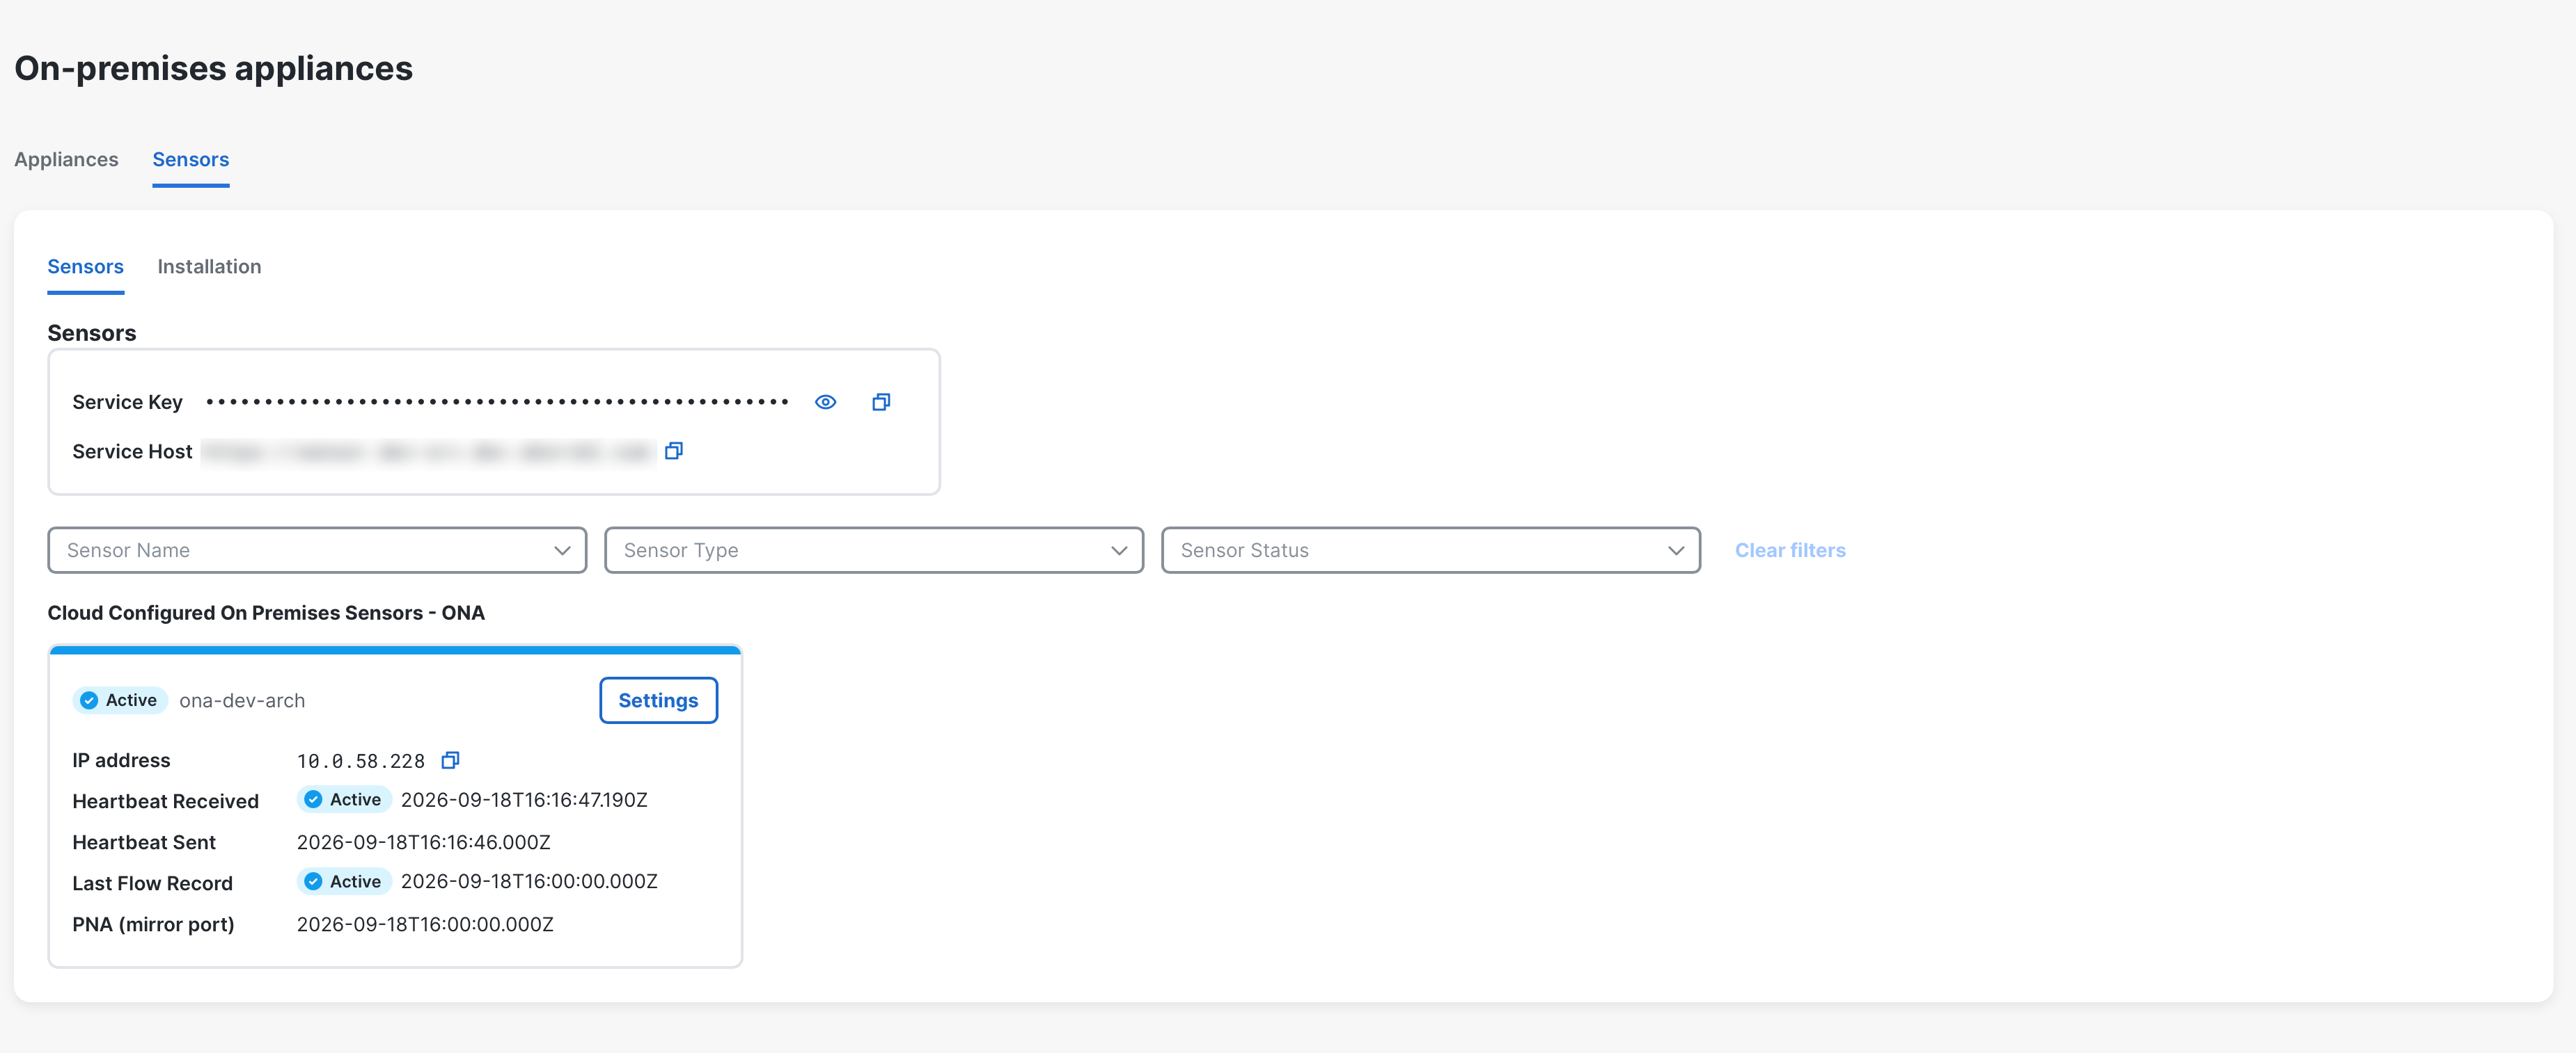Switch to the Appliances tab
The image size is (2576, 1053).
click(66, 159)
